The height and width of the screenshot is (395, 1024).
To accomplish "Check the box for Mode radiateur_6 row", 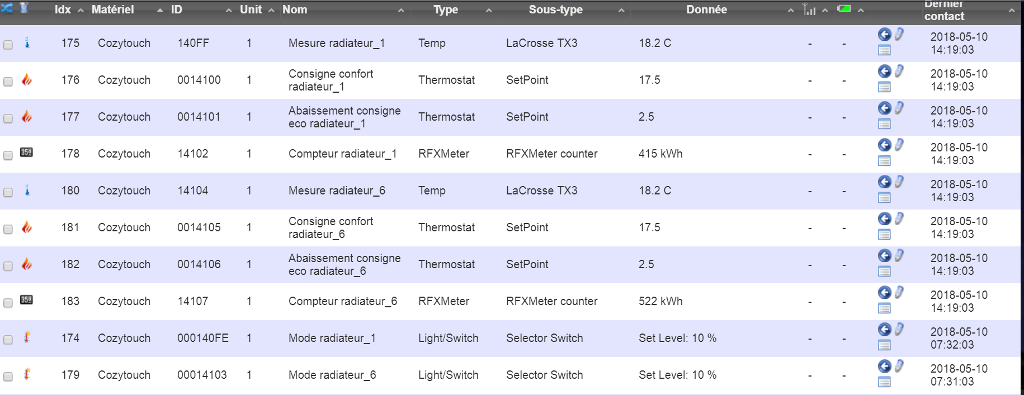I will [8, 377].
